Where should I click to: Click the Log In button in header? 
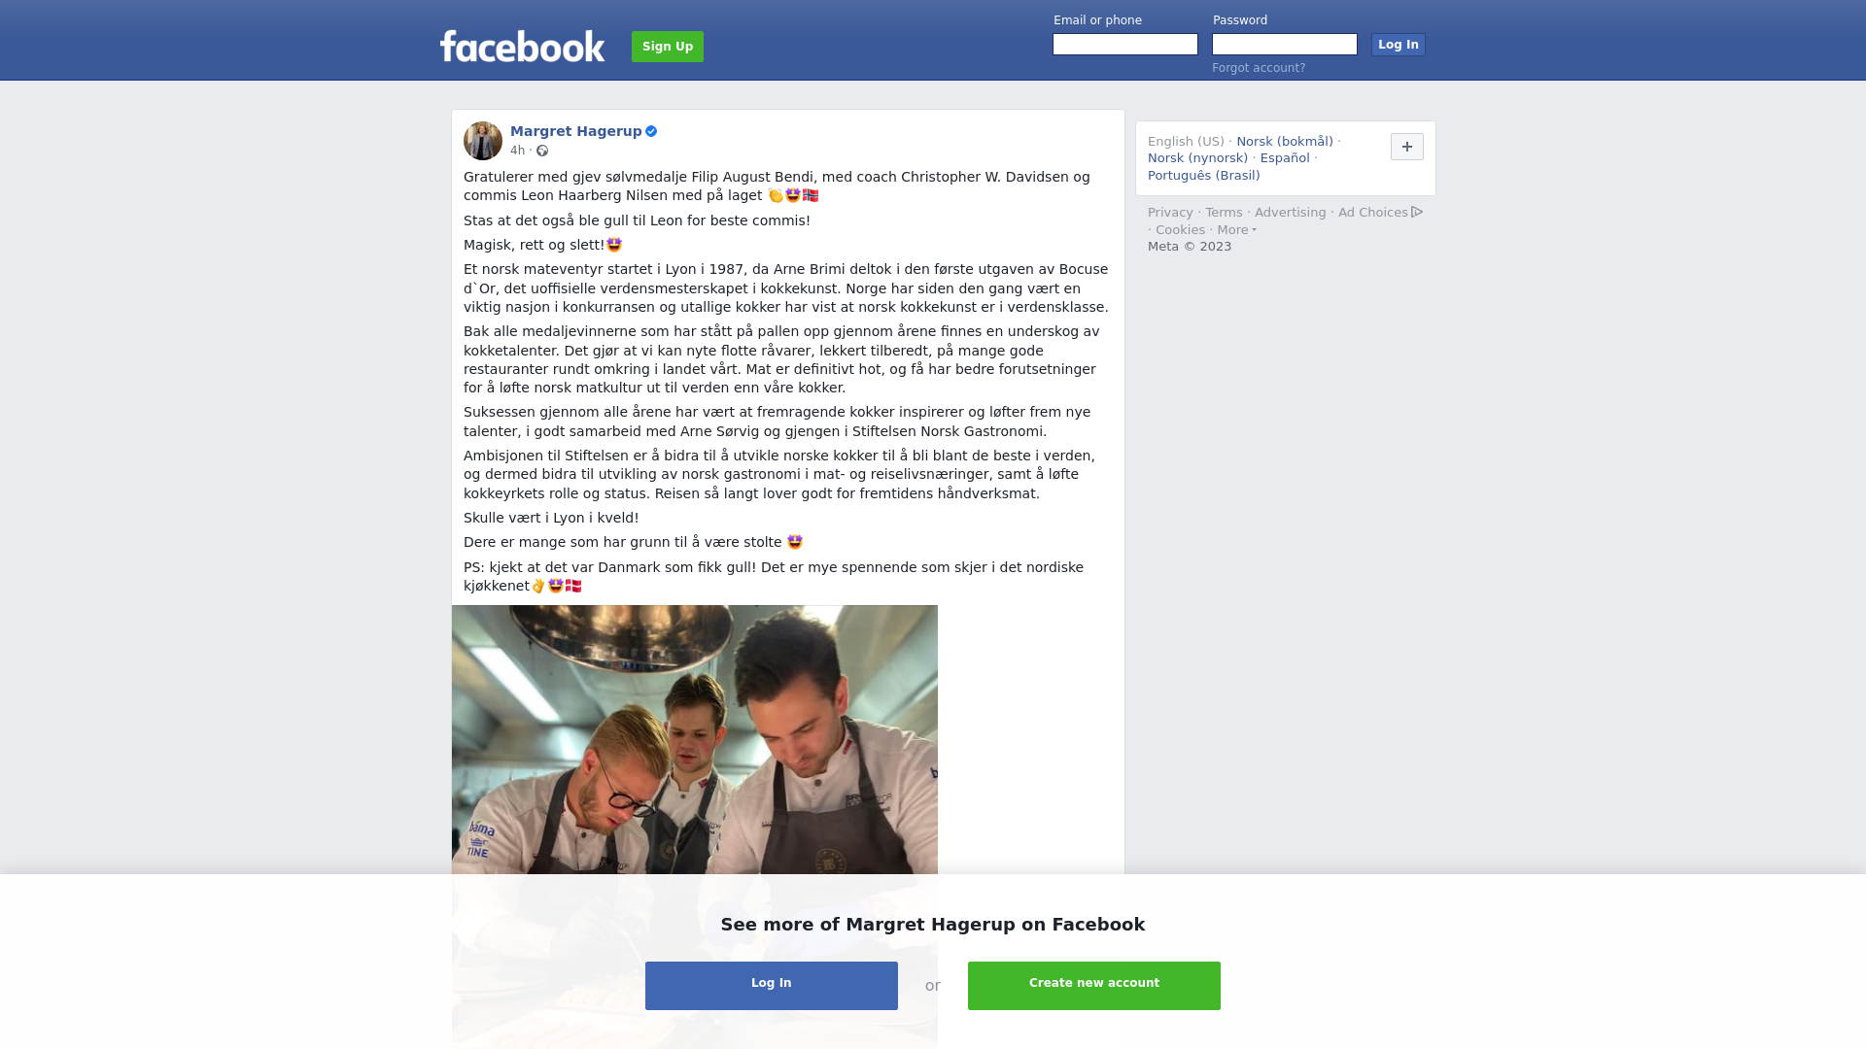1399,45
